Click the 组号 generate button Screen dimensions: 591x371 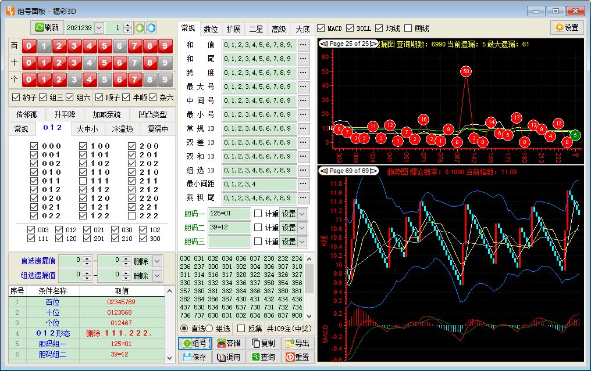194,343
